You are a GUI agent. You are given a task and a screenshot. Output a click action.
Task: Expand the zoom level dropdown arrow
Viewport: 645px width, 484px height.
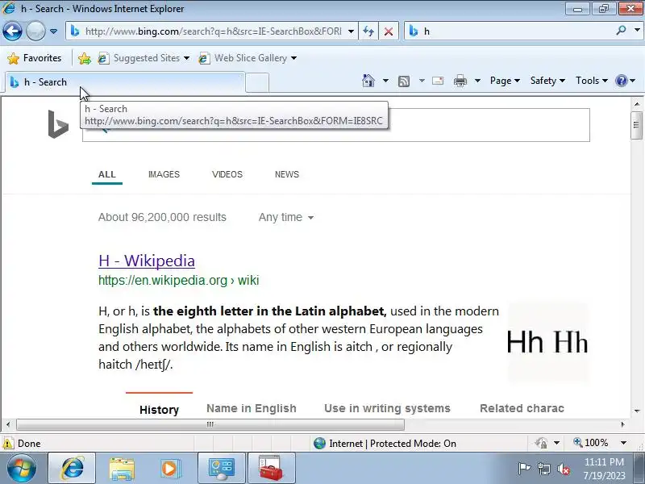pyautogui.click(x=623, y=443)
